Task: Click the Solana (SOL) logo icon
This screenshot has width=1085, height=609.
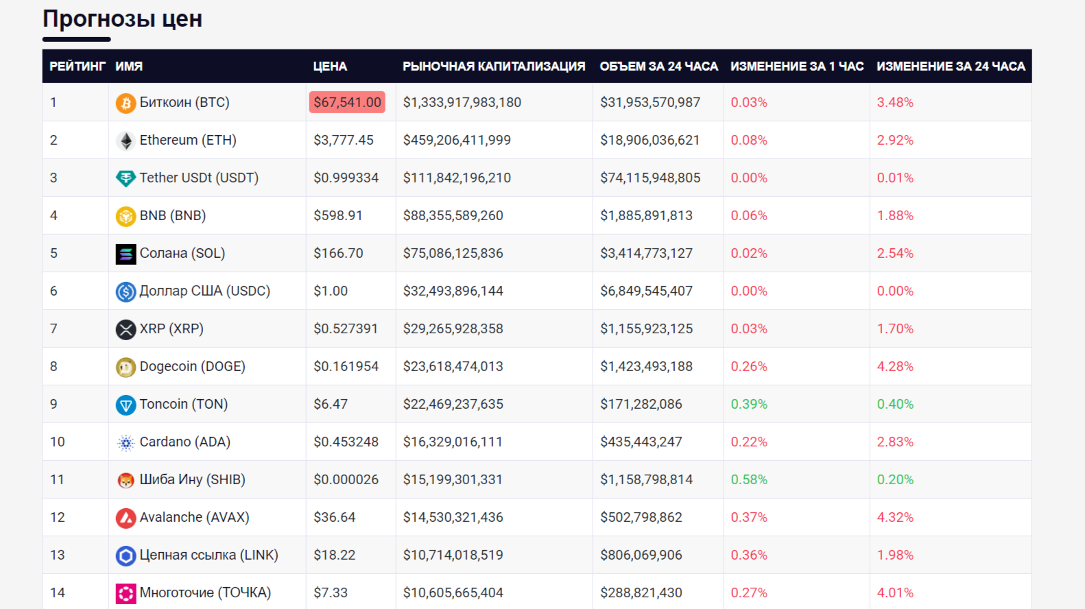Action: [x=126, y=254]
